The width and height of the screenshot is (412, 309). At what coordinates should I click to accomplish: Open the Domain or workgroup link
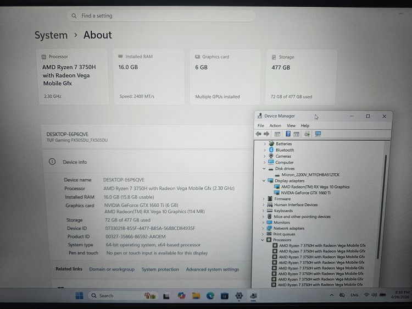(x=112, y=269)
